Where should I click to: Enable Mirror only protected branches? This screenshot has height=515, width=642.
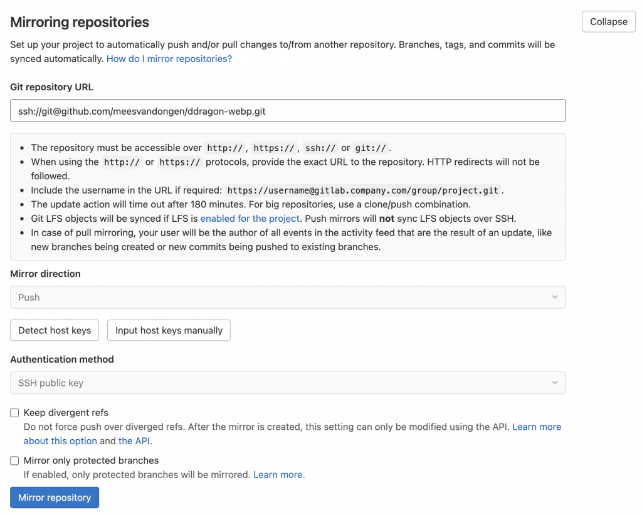point(14,460)
